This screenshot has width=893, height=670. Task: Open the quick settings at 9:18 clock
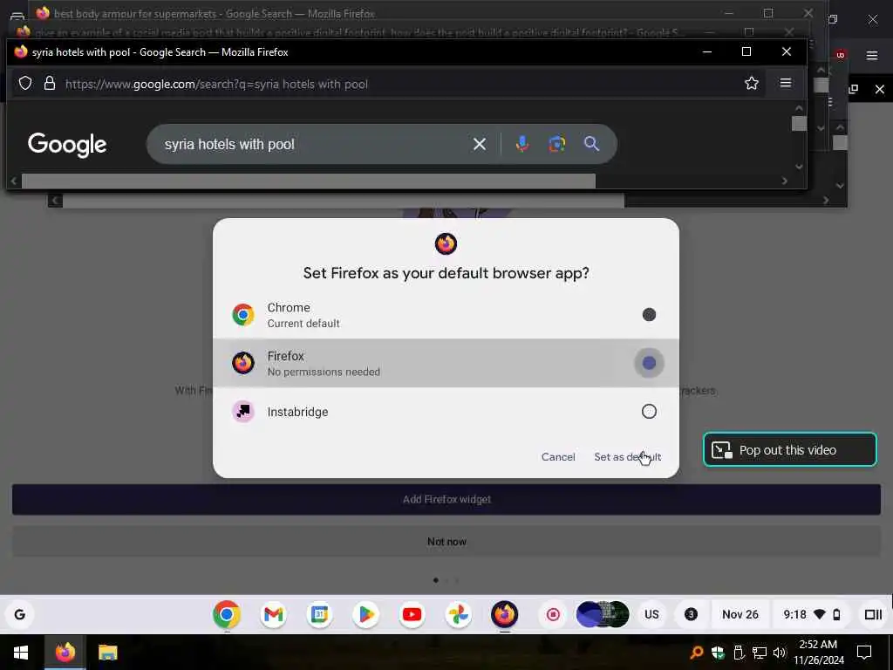click(x=812, y=615)
